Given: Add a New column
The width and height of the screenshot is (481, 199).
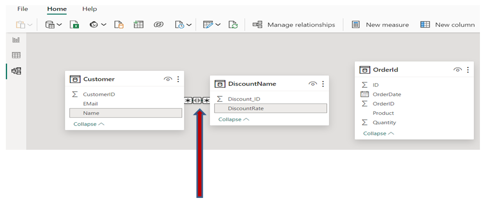Looking at the screenshot, I should coord(448,25).
